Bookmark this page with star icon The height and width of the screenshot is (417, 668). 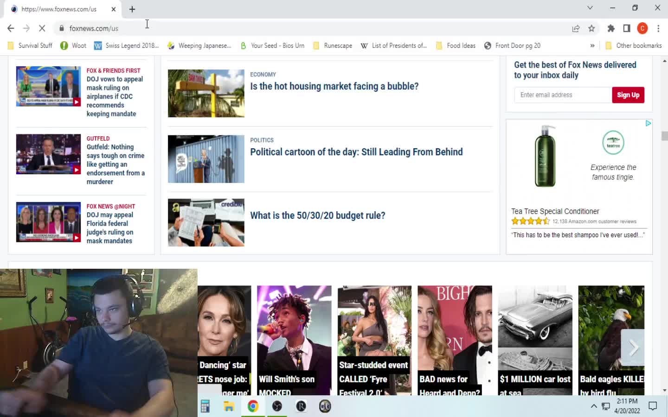[x=591, y=28]
